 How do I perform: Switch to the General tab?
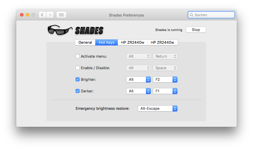coord(85,43)
